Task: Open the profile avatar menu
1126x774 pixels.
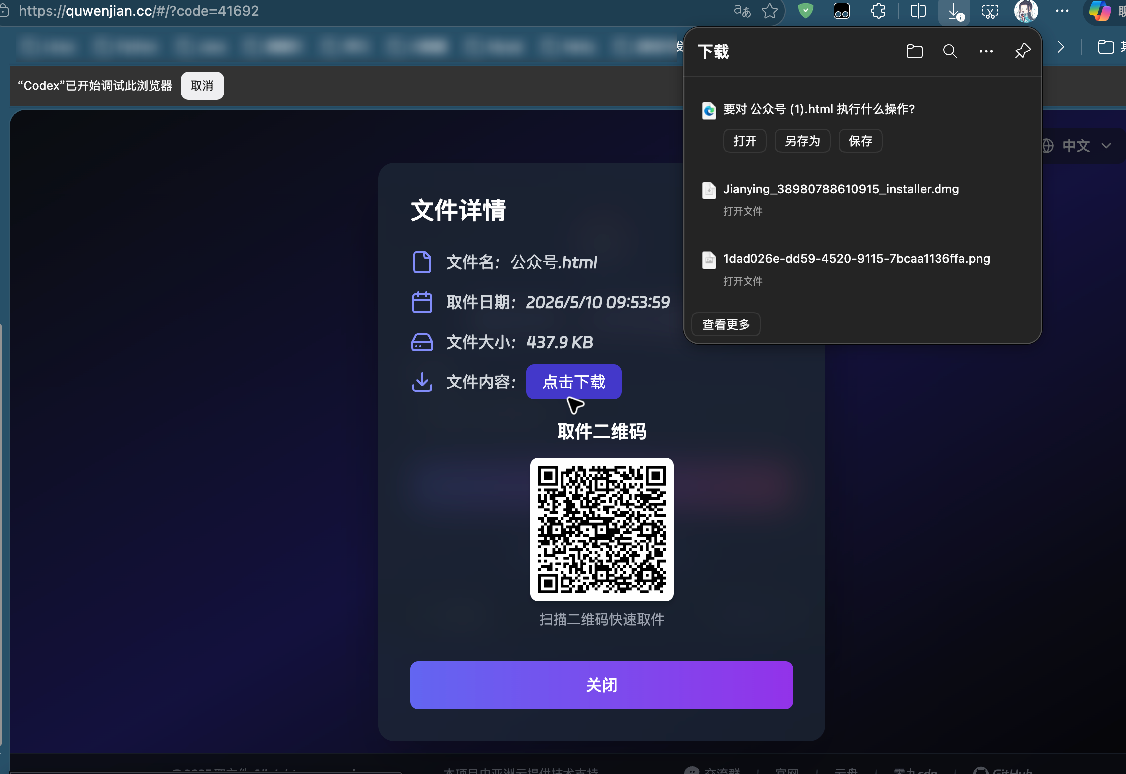Action: pyautogui.click(x=1026, y=11)
